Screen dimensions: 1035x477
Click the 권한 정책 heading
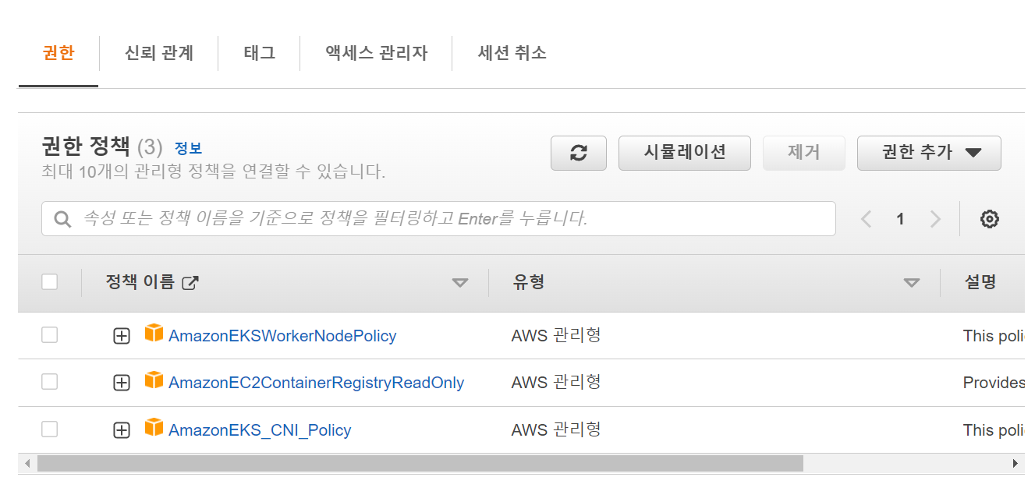(x=86, y=146)
